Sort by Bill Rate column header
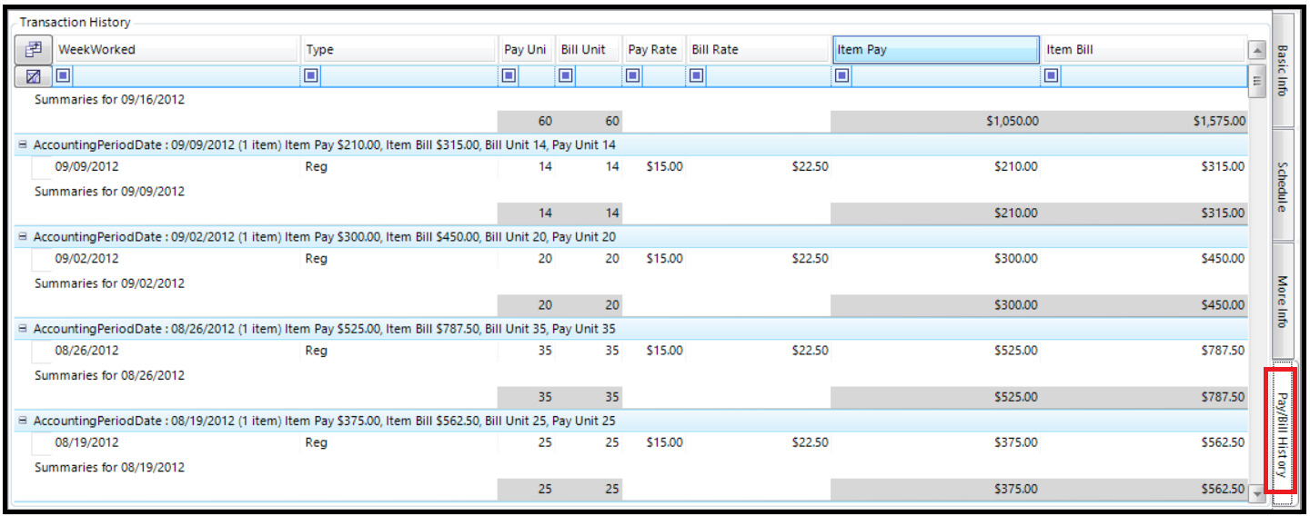 pos(759,50)
